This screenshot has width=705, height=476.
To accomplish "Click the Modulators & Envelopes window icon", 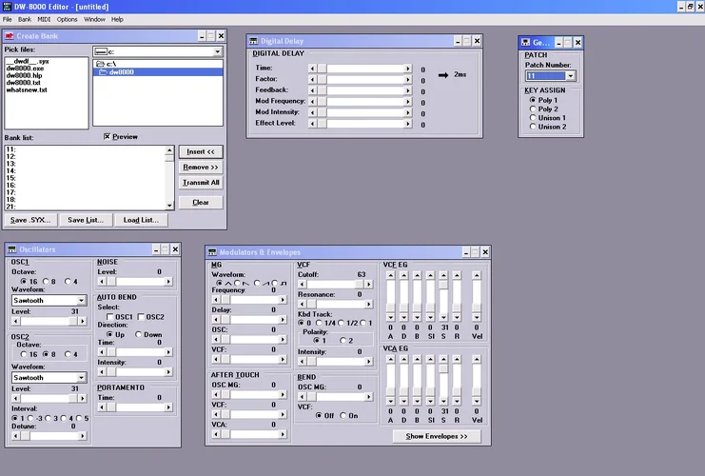I will coord(213,251).
